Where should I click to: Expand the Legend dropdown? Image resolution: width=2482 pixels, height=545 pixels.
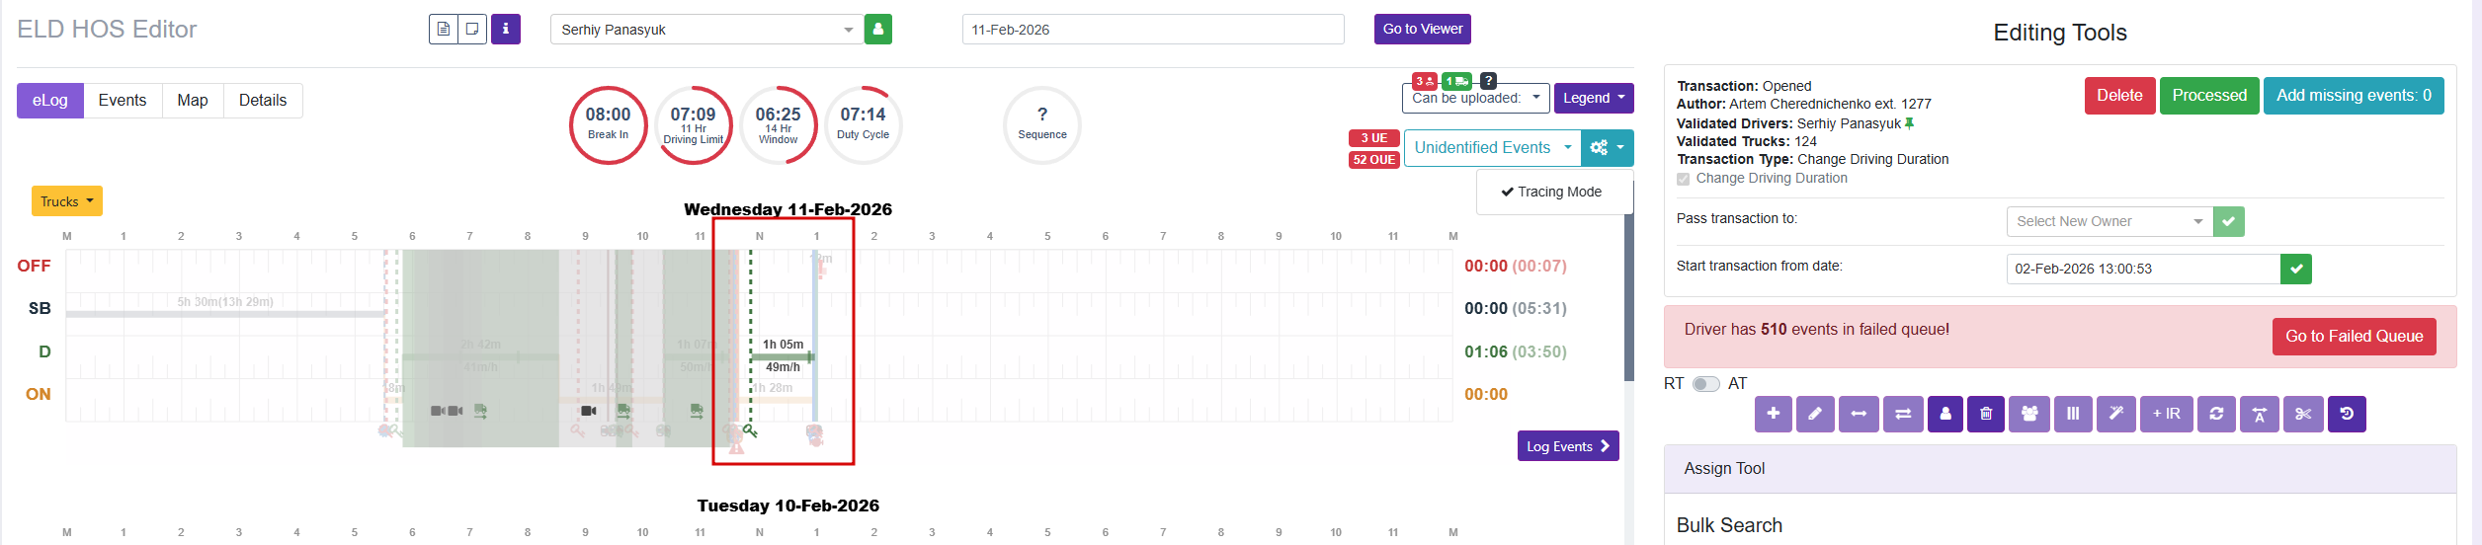point(1593,98)
